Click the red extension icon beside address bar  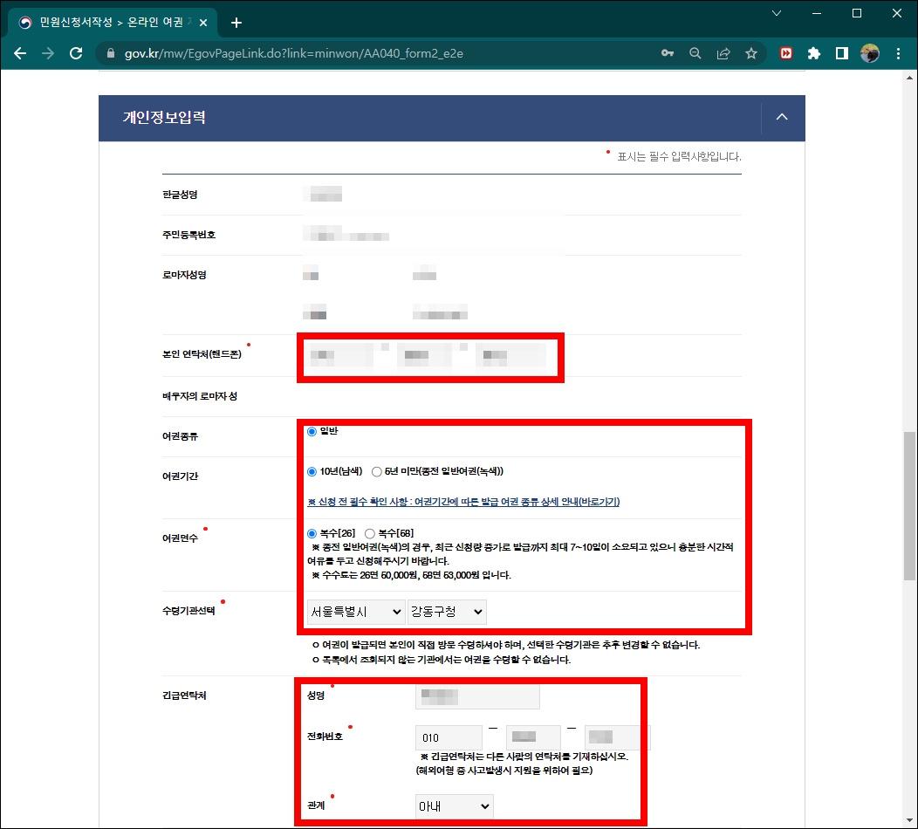(x=784, y=53)
